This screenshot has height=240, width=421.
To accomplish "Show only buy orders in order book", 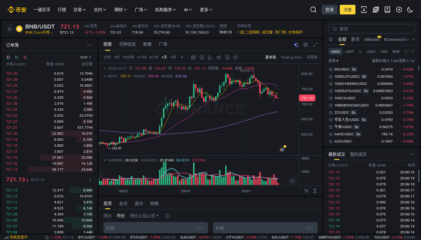I will pyautogui.click(x=17, y=57).
